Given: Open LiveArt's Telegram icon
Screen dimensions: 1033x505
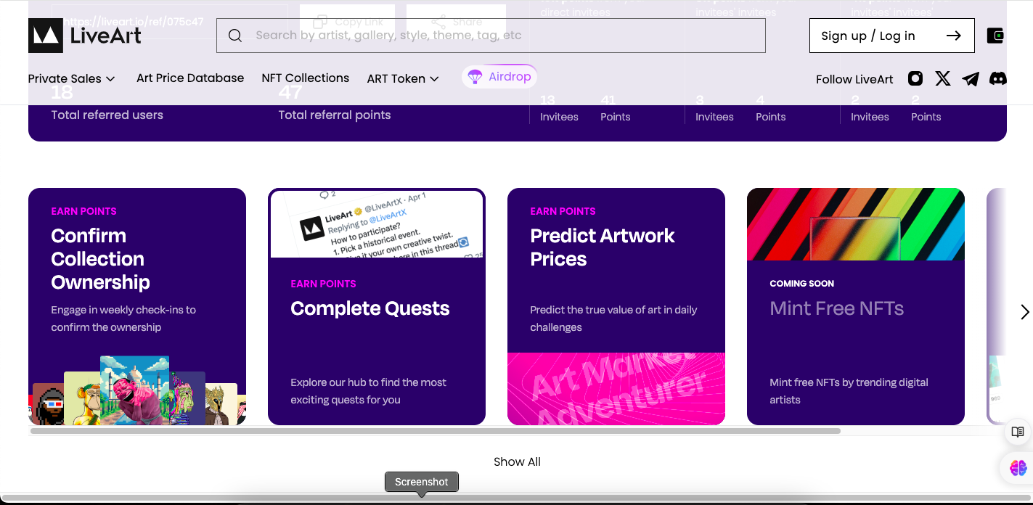Looking at the screenshot, I should click(x=971, y=78).
